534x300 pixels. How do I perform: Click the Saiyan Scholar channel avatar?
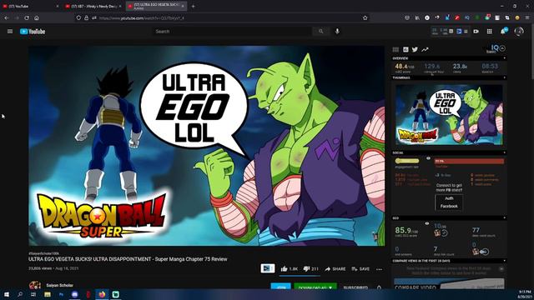pos(35,285)
